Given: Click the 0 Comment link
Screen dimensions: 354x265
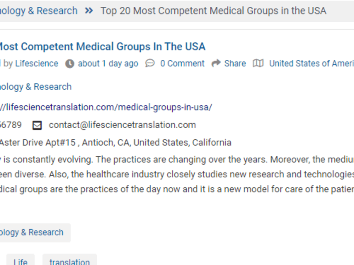Looking at the screenshot, I should click(182, 64).
